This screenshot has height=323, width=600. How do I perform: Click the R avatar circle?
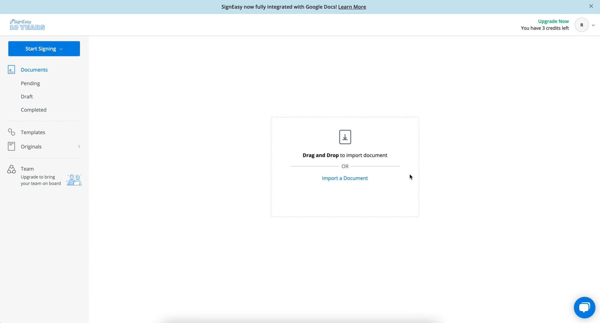582,25
